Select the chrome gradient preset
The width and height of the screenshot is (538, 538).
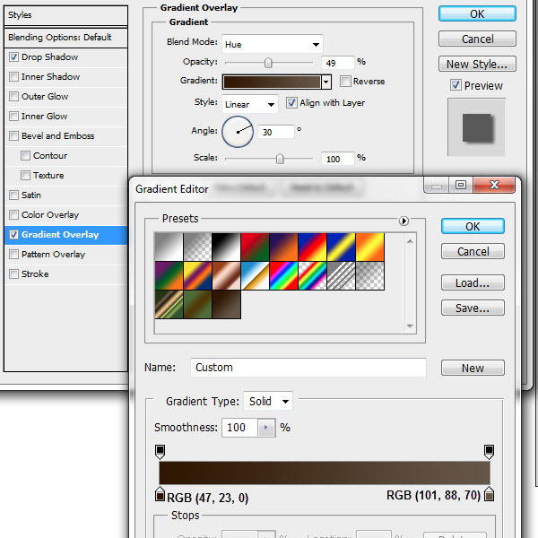pos(255,275)
